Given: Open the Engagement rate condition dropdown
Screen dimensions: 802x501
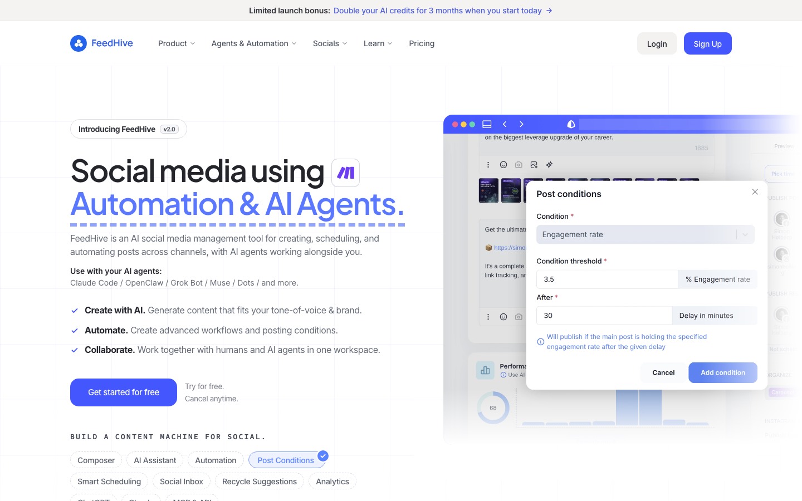Looking at the screenshot, I should (x=645, y=234).
